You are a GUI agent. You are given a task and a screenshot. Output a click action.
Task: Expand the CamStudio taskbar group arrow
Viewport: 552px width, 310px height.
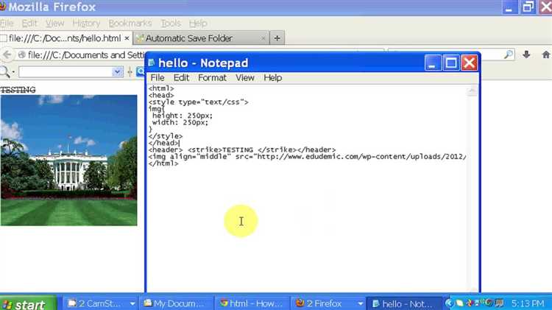132,303
